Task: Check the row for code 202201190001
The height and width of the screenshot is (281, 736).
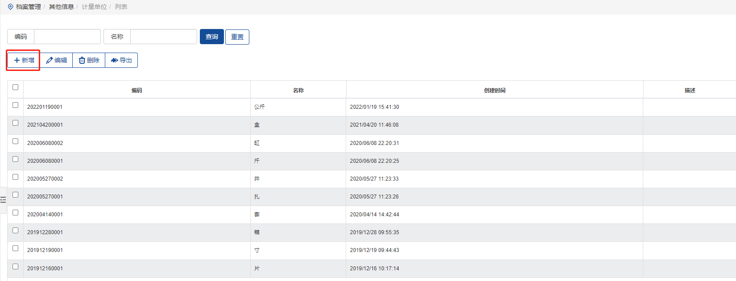Action: point(16,105)
